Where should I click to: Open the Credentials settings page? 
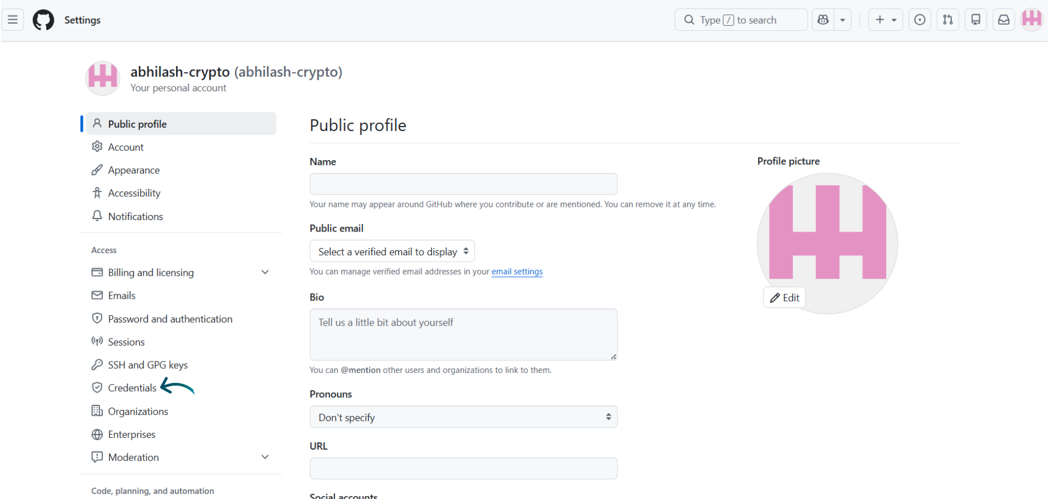(x=132, y=388)
